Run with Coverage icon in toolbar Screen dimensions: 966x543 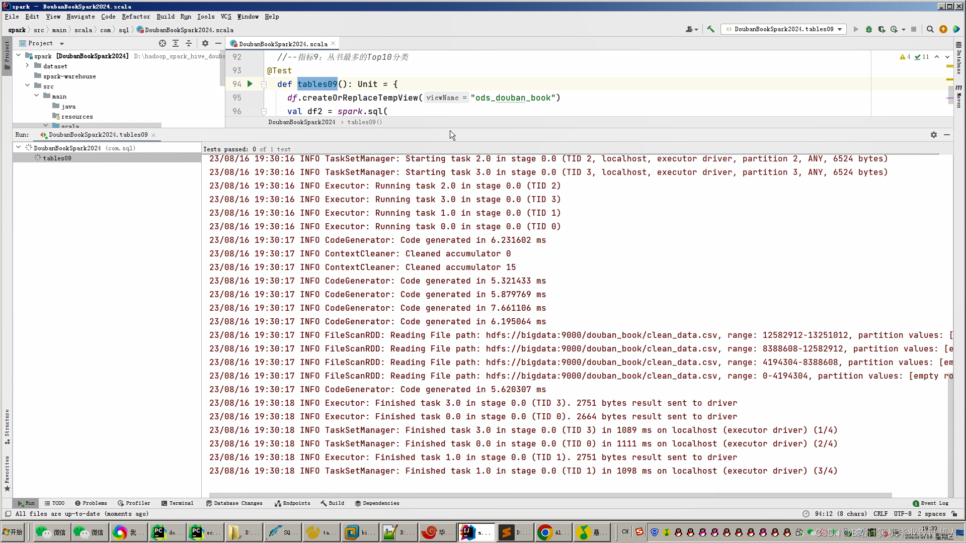click(881, 29)
